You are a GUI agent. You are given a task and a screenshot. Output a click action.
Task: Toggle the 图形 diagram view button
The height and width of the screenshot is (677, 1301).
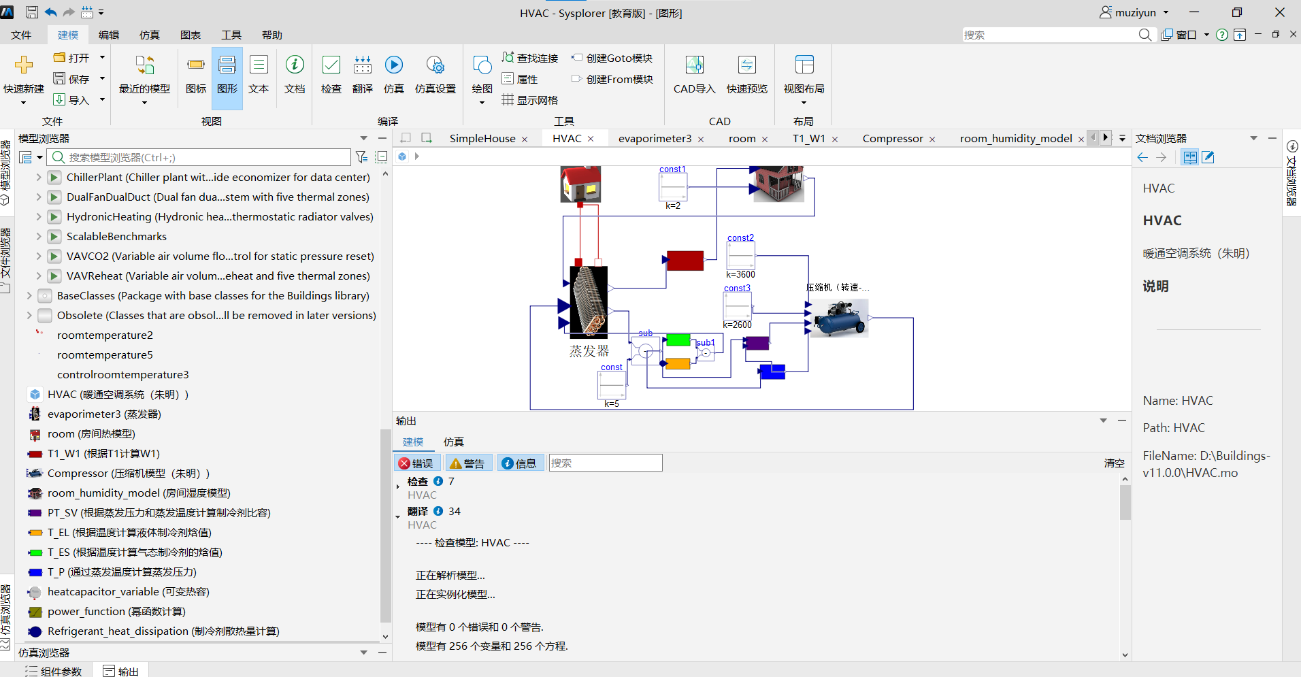227,78
